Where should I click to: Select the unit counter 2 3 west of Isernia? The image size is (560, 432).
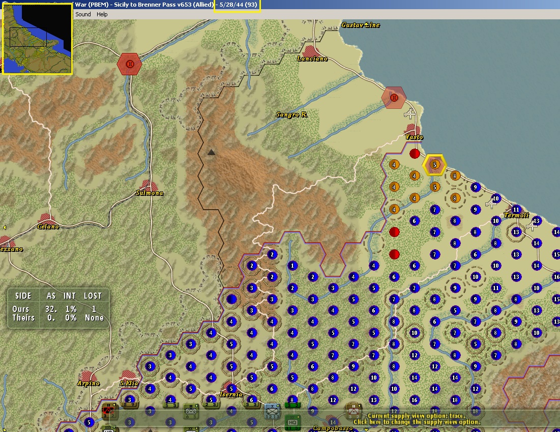pyautogui.click(x=211, y=405)
